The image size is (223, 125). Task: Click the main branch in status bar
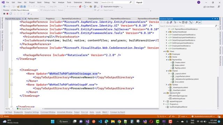183,116
